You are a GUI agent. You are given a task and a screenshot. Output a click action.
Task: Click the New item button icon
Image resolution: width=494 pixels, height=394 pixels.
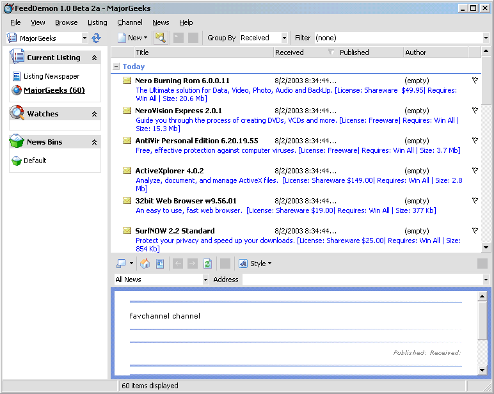click(x=122, y=38)
